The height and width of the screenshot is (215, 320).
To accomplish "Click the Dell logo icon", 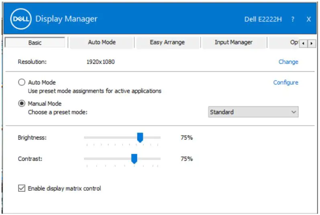I will pos(21,19).
